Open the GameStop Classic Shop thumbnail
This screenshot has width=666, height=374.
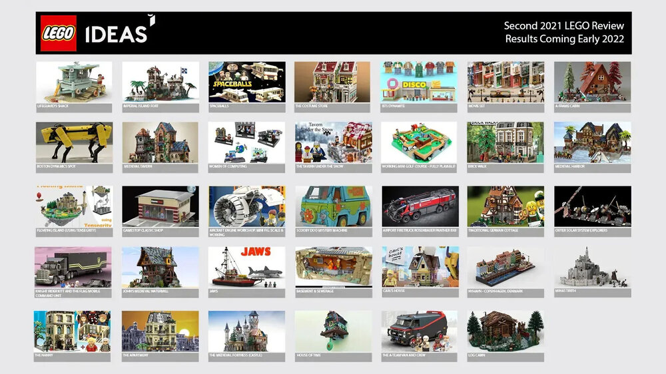coord(161,206)
